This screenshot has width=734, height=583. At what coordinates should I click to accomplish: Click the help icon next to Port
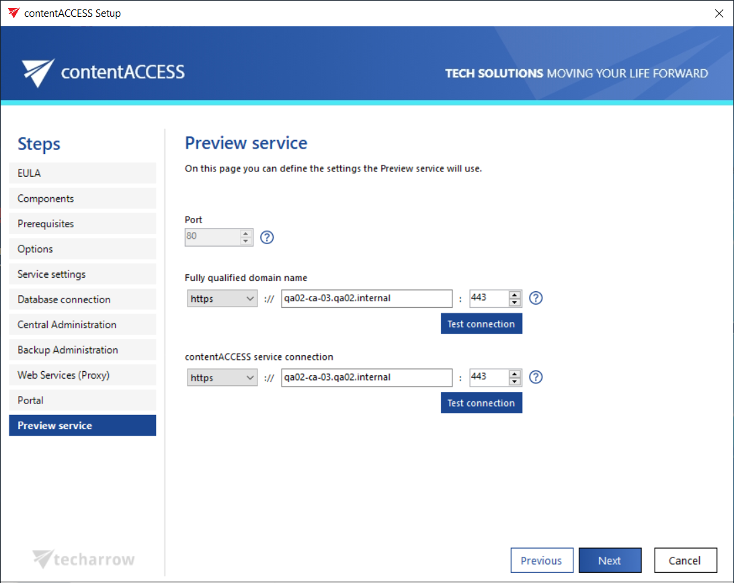click(x=267, y=237)
